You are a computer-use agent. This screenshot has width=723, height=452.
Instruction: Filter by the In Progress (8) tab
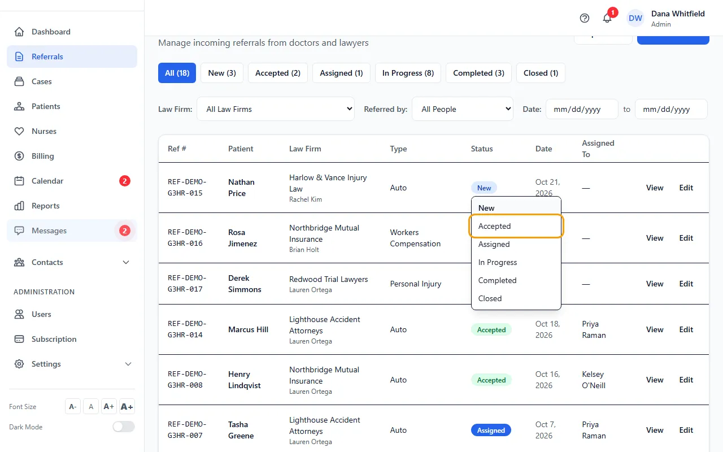(408, 73)
